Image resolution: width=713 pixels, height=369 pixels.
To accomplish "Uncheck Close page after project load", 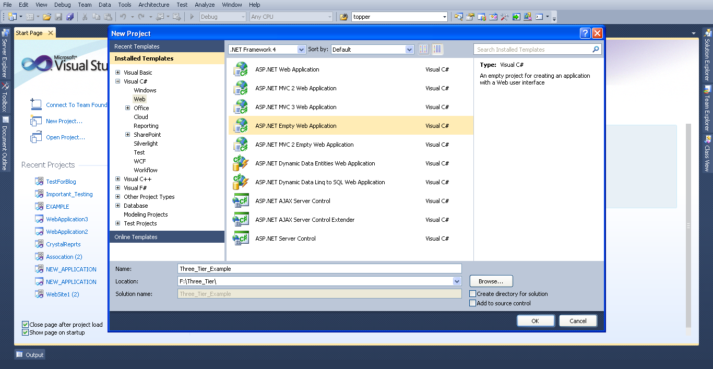I will (25, 325).
